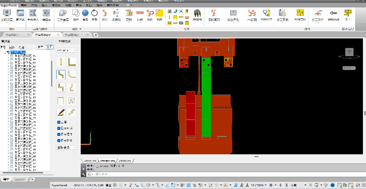
Task: Open the 系统设置 monitor-gear icon in ribbon
Action: (x=7, y=13)
